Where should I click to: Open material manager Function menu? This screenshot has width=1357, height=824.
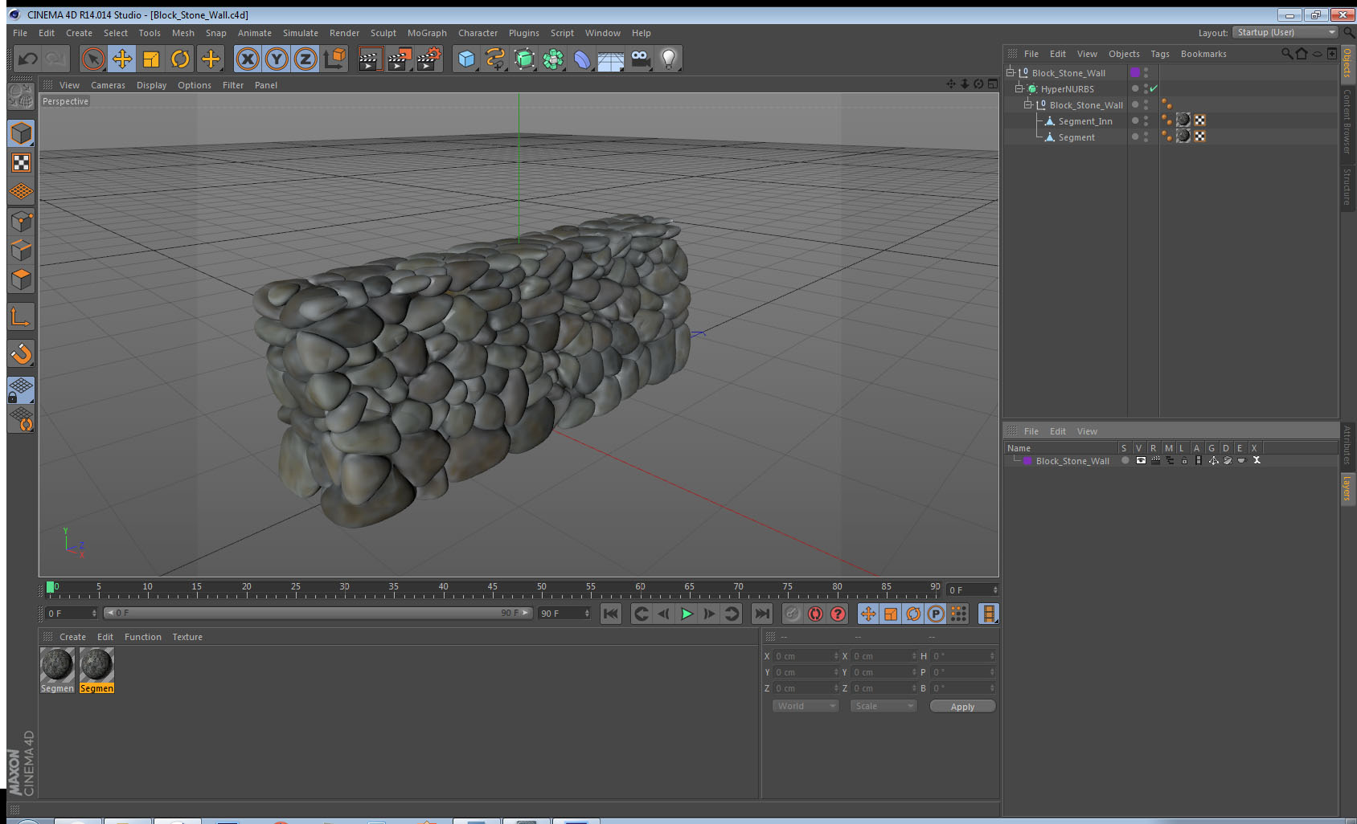pos(142,637)
